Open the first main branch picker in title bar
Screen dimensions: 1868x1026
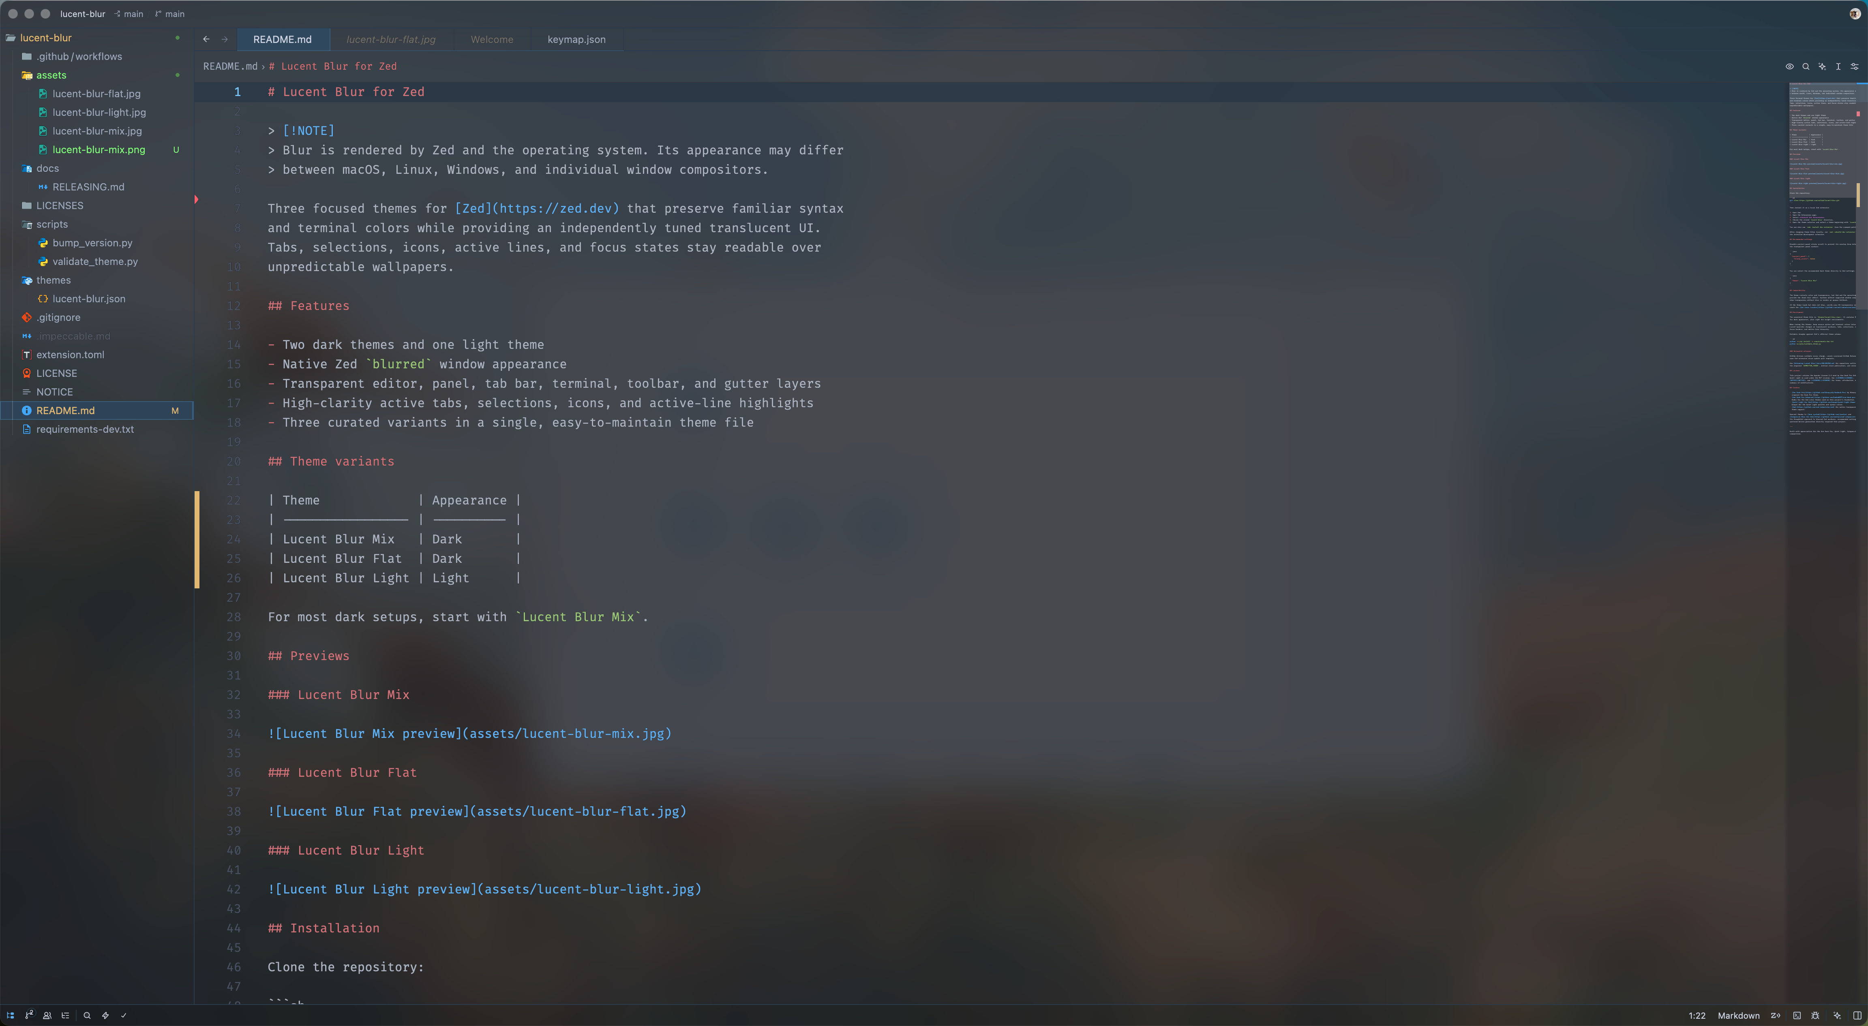pyautogui.click(x=129, y=14)
